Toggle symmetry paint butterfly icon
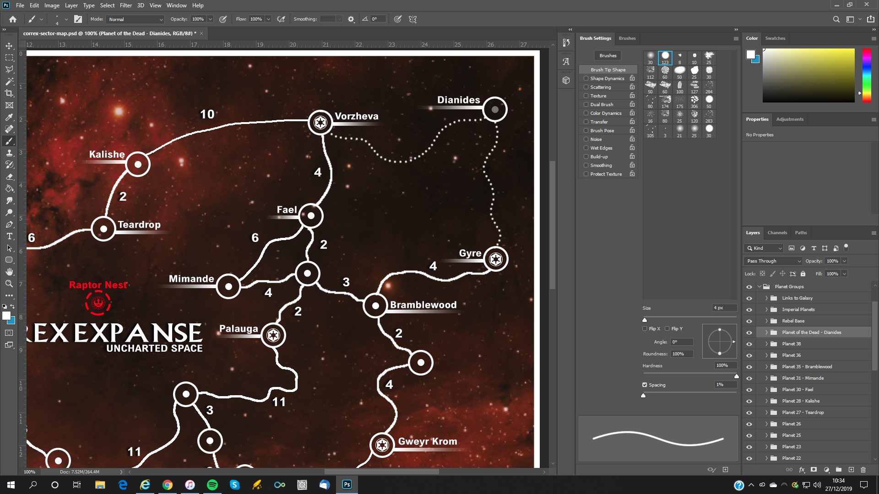The height and width of the screenshot is (494, 879). 413,19
